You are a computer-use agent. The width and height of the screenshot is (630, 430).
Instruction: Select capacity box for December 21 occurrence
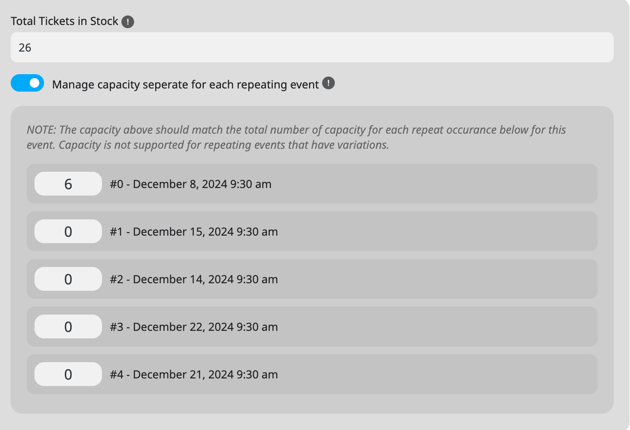tap(68, 374)
